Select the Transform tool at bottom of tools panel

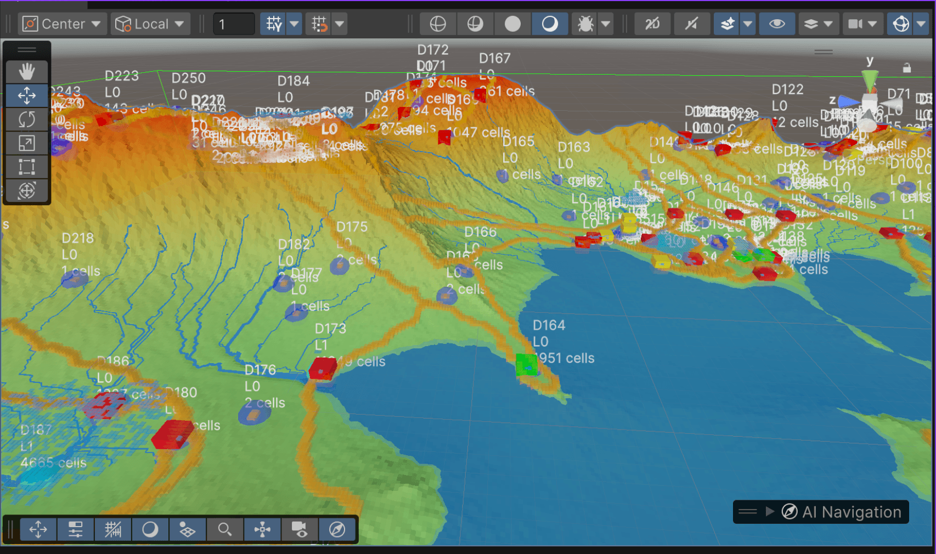(x=27, y=191)
